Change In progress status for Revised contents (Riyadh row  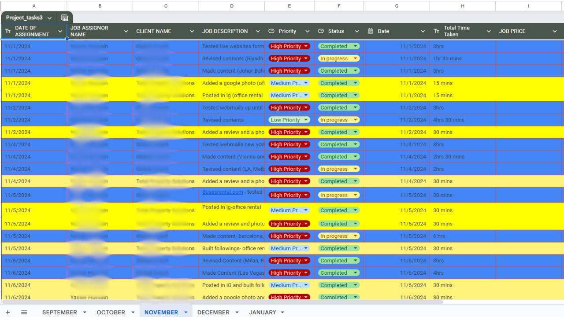(339, 59)
